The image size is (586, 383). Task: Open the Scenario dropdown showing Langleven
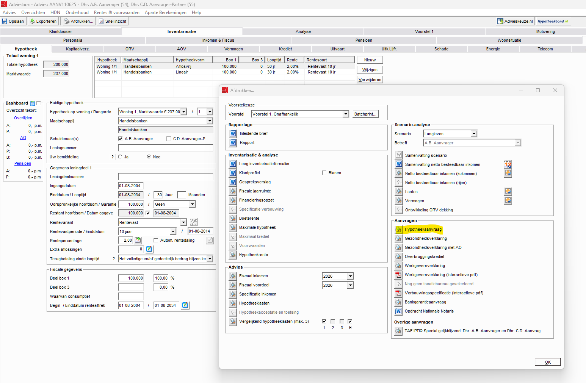pyautogui.click(x=474, y=134)
